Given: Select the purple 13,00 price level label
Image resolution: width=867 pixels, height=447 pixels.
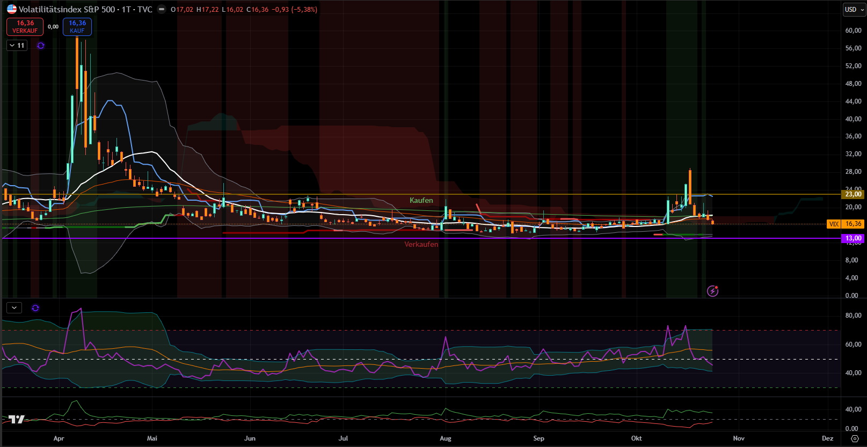Looking at the screenshot, I should (x=853, y=238).
